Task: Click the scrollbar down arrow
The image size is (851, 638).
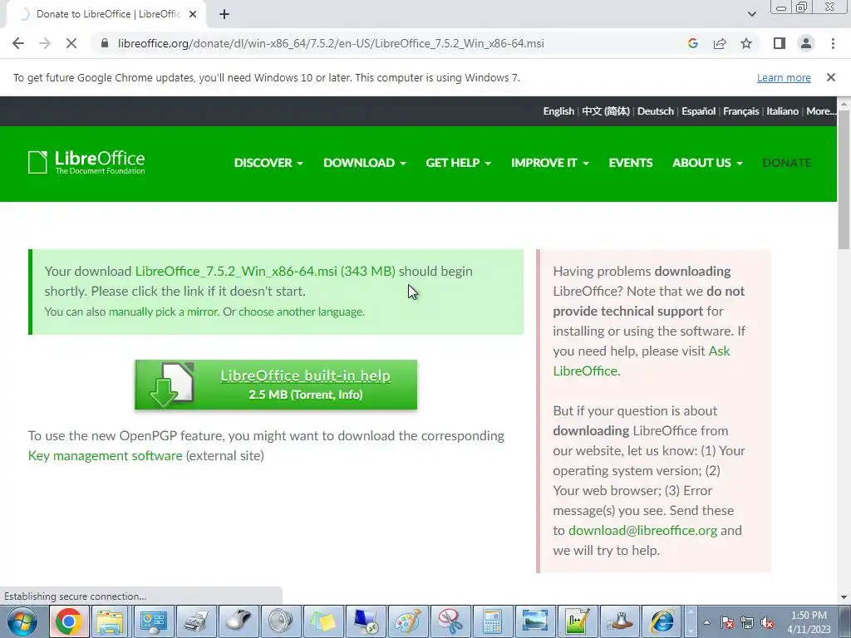Action: tap(844, 597)
